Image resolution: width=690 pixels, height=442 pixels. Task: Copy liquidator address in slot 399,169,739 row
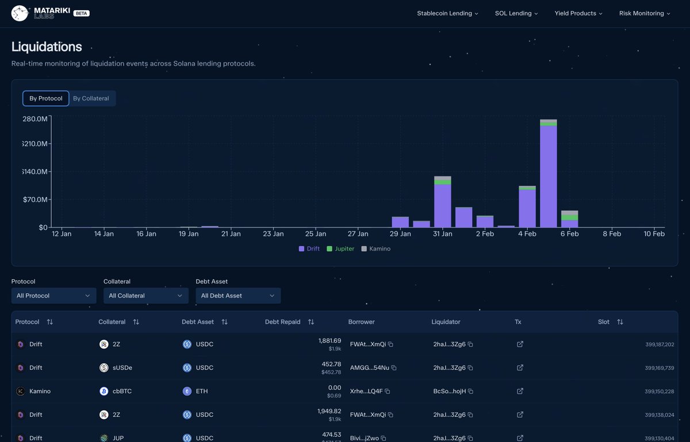click(470, 368)
